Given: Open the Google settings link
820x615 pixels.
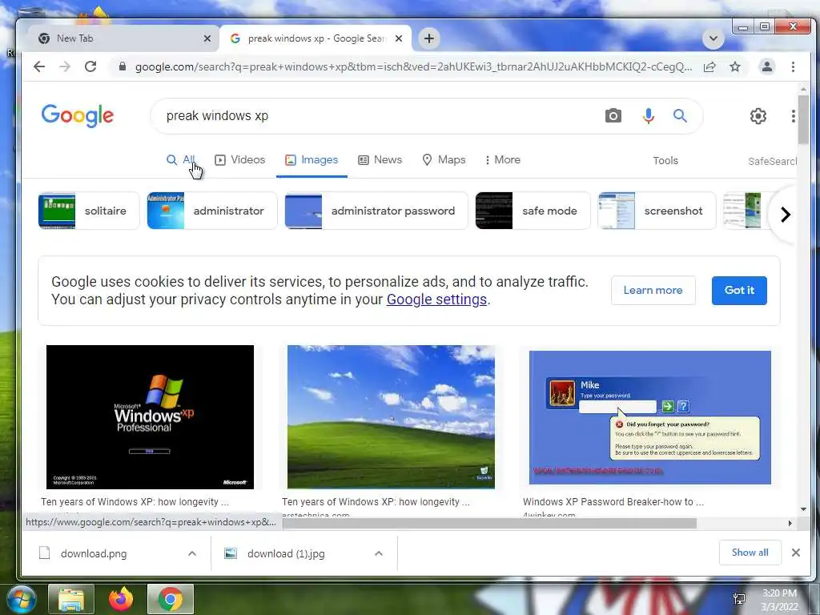Looking at the screenshot, I should (x=436, y=299).
